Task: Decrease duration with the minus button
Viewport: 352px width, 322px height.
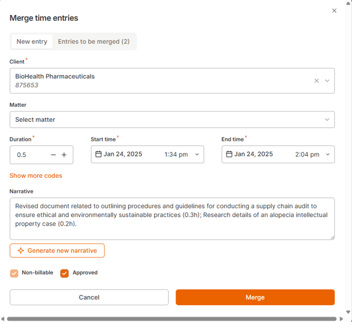Action: click(54, 155)
